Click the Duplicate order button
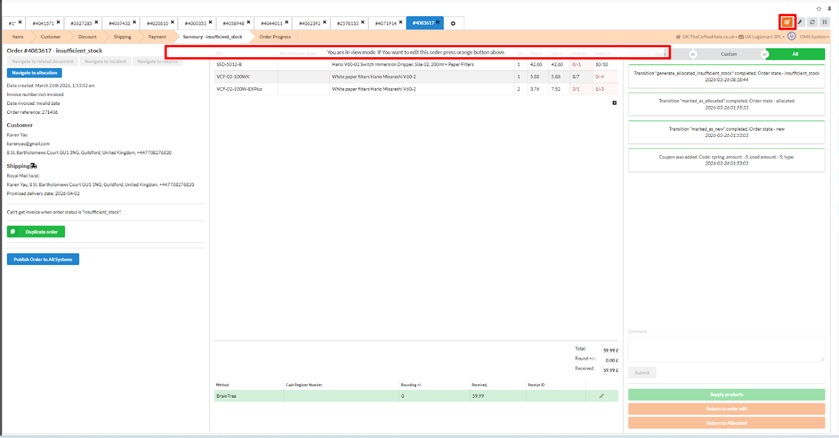Screen dimensions: 839x438 pyautogui.click(x=36, y=232)
